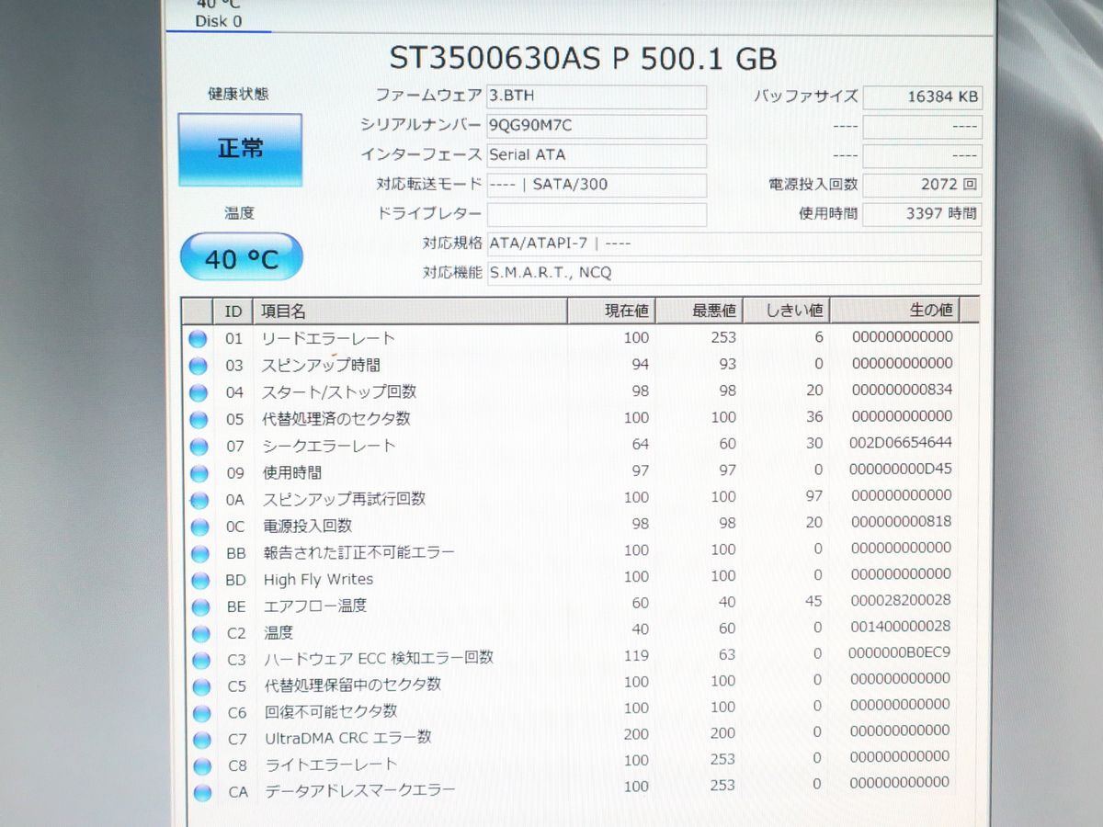
Task: Click the ドライブレター input field
Action: [596, 214]
